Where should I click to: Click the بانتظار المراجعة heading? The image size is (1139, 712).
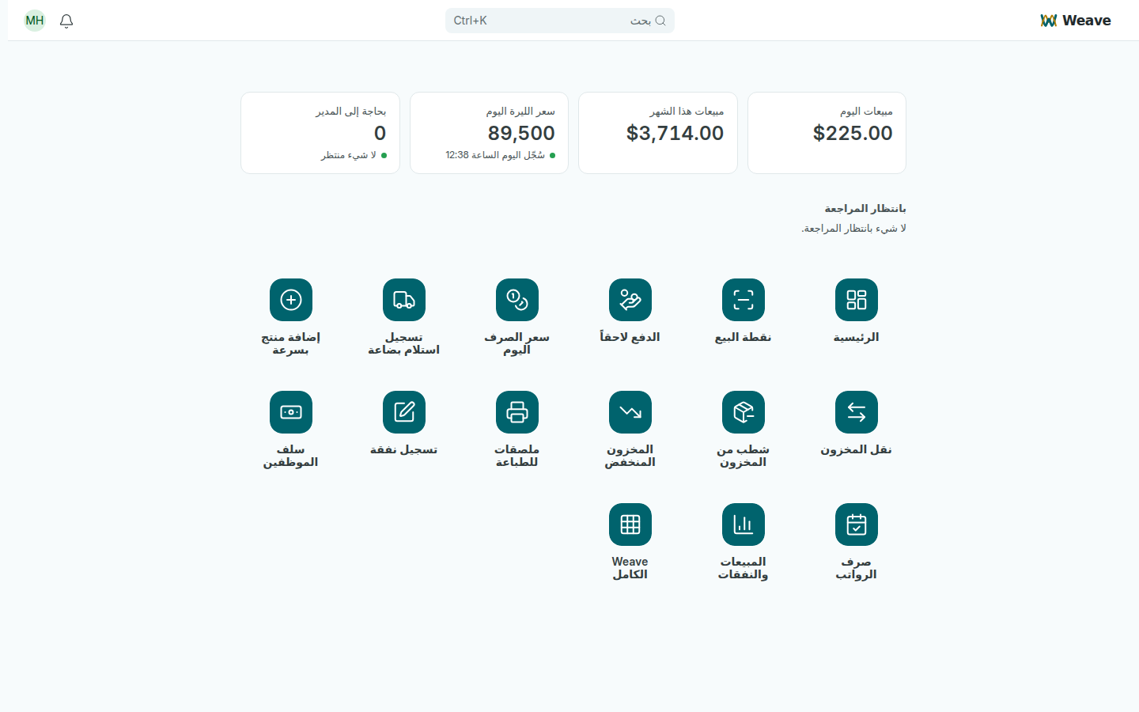point(865,209)
